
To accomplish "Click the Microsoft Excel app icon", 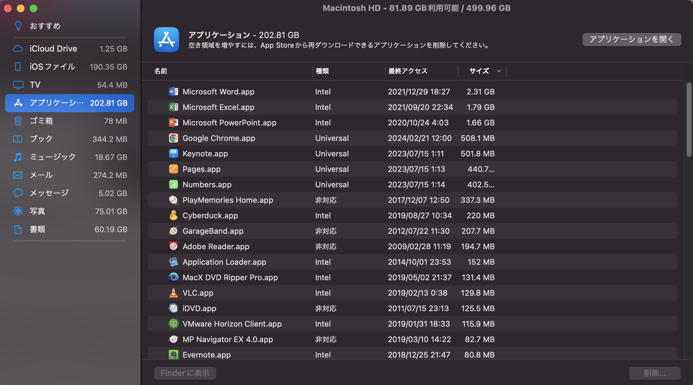I will [x=173, y=107].
